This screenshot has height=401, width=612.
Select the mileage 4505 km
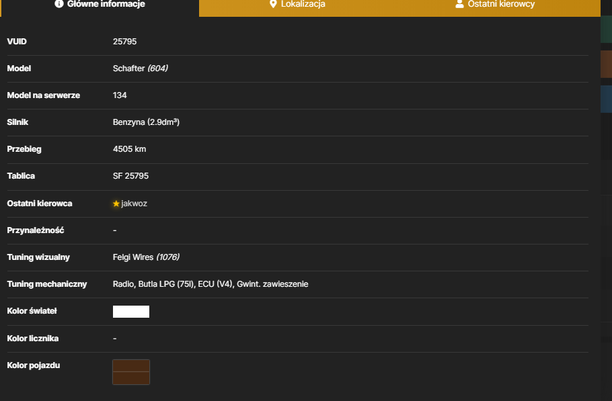click(x=129, y=149)
